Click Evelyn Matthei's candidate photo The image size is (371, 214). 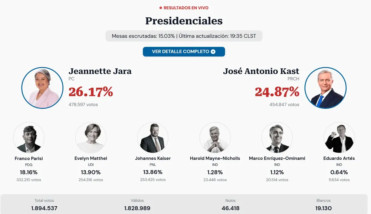pyautogui.click(x=91, y=137)
